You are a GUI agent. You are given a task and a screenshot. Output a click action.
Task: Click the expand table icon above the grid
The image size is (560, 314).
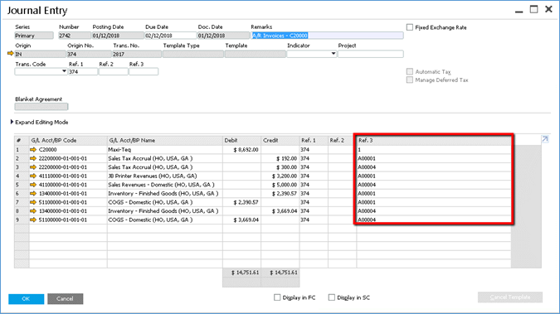click(x=545, y=139)
